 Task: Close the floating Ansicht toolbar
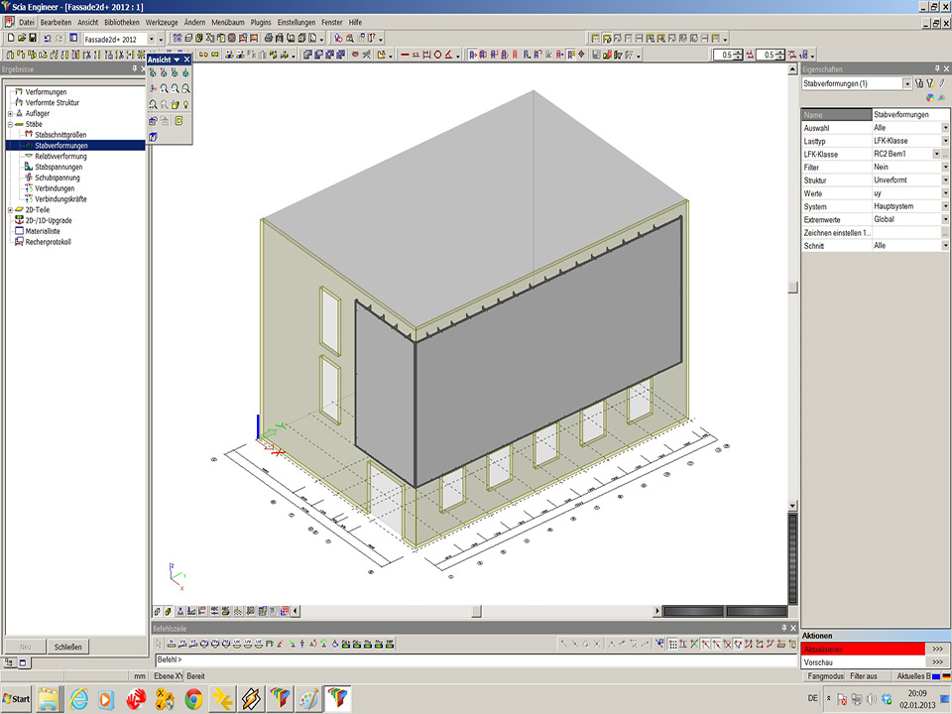coord(186,59)
